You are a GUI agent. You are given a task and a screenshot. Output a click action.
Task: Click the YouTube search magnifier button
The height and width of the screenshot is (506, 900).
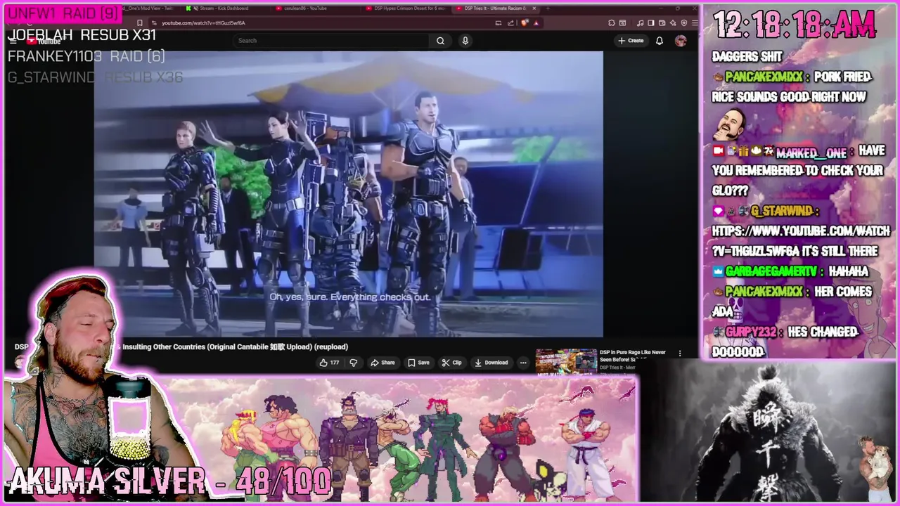point(440,41)
